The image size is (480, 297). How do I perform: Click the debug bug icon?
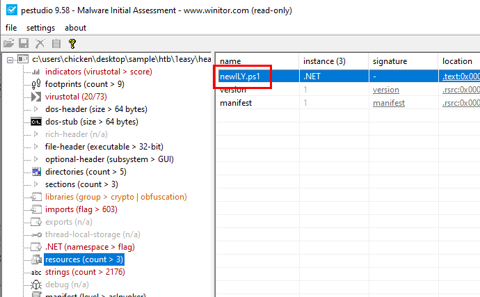36,284
